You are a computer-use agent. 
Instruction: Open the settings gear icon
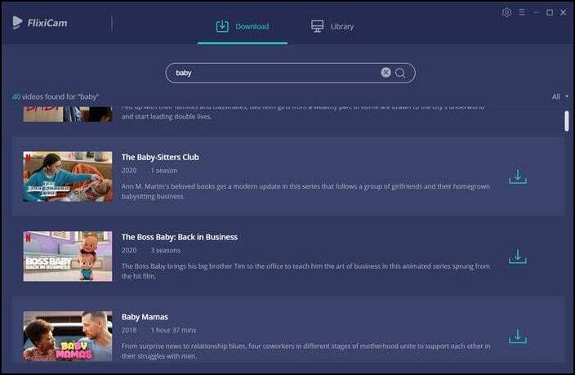point(506,13)
